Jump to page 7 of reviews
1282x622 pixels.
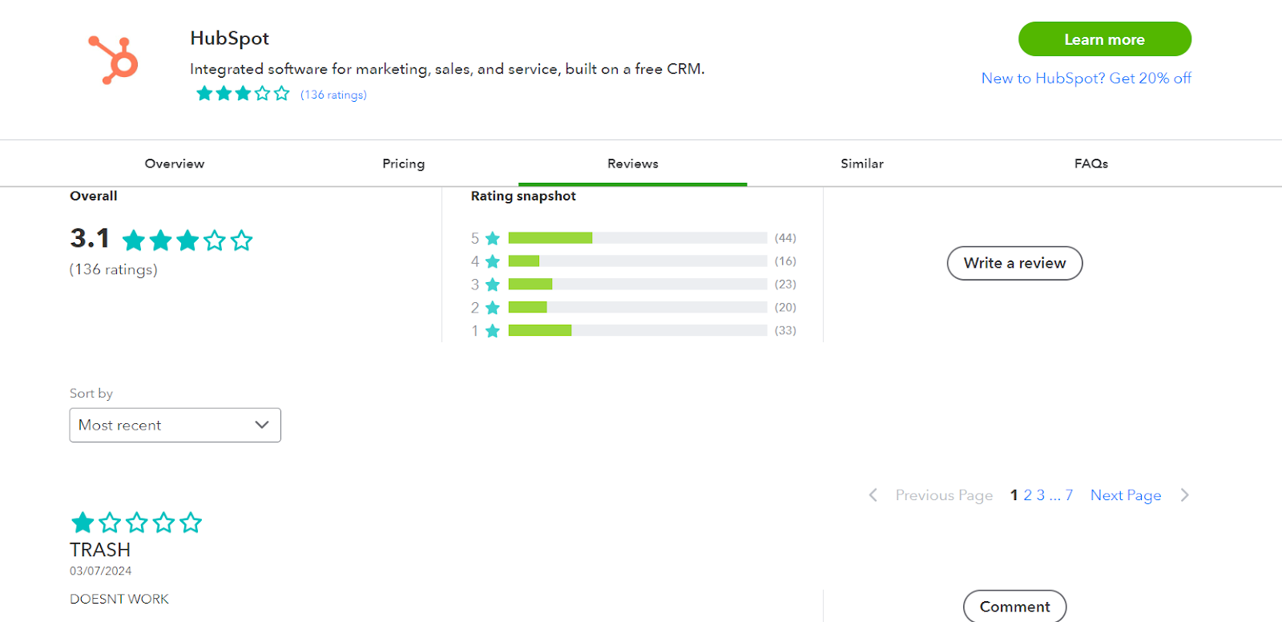(1069, 495)
